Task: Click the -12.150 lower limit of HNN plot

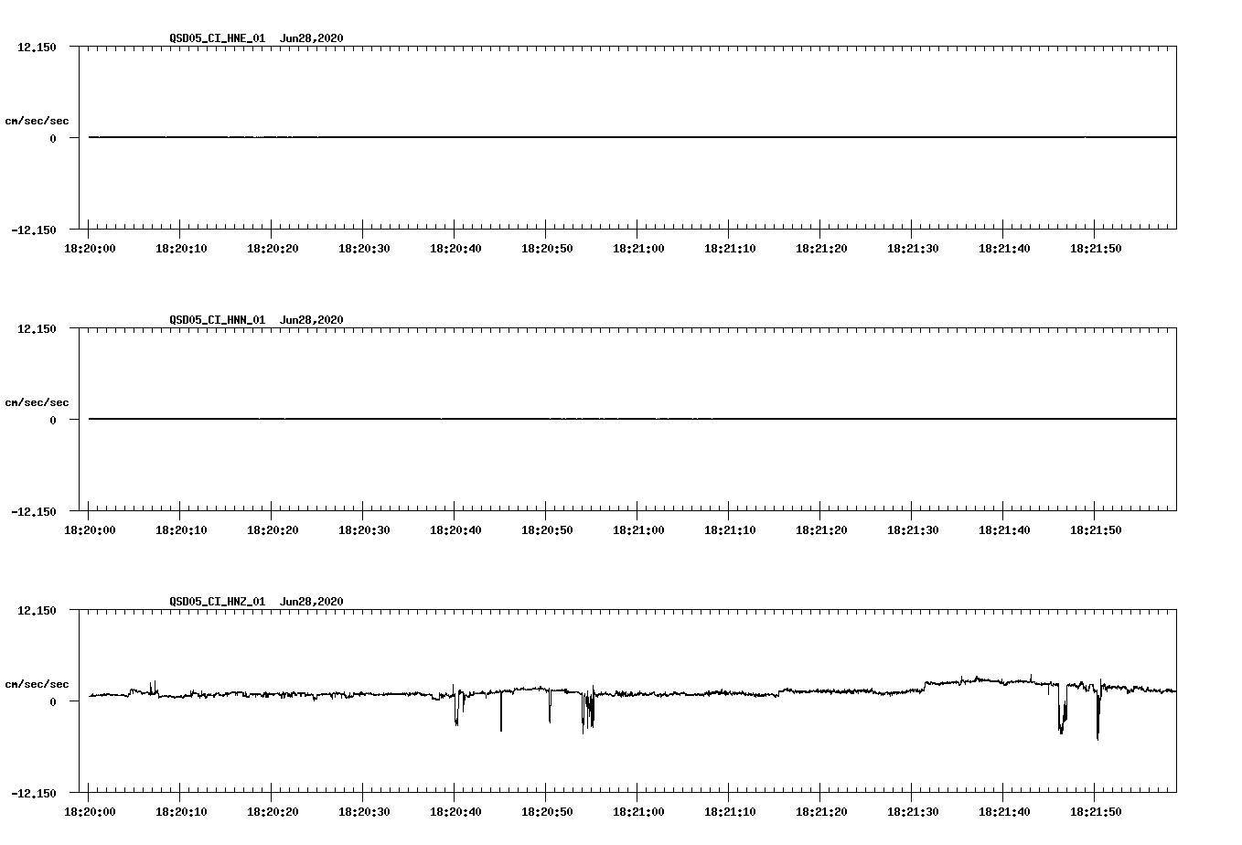Action: coord(34,512)
